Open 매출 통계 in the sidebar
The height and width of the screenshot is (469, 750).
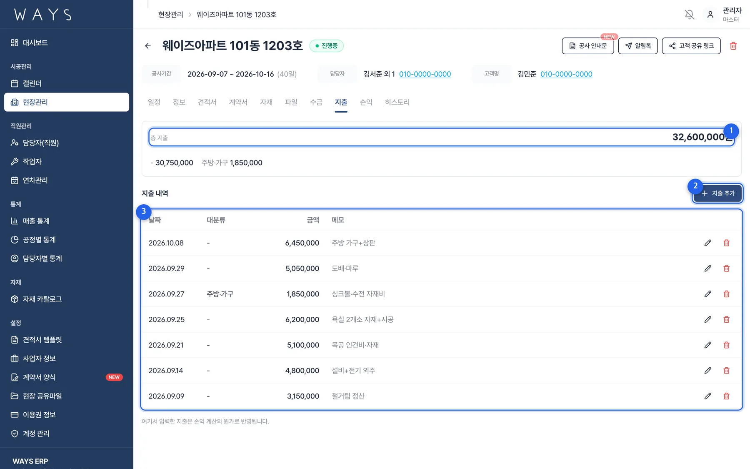pos(67,221)
